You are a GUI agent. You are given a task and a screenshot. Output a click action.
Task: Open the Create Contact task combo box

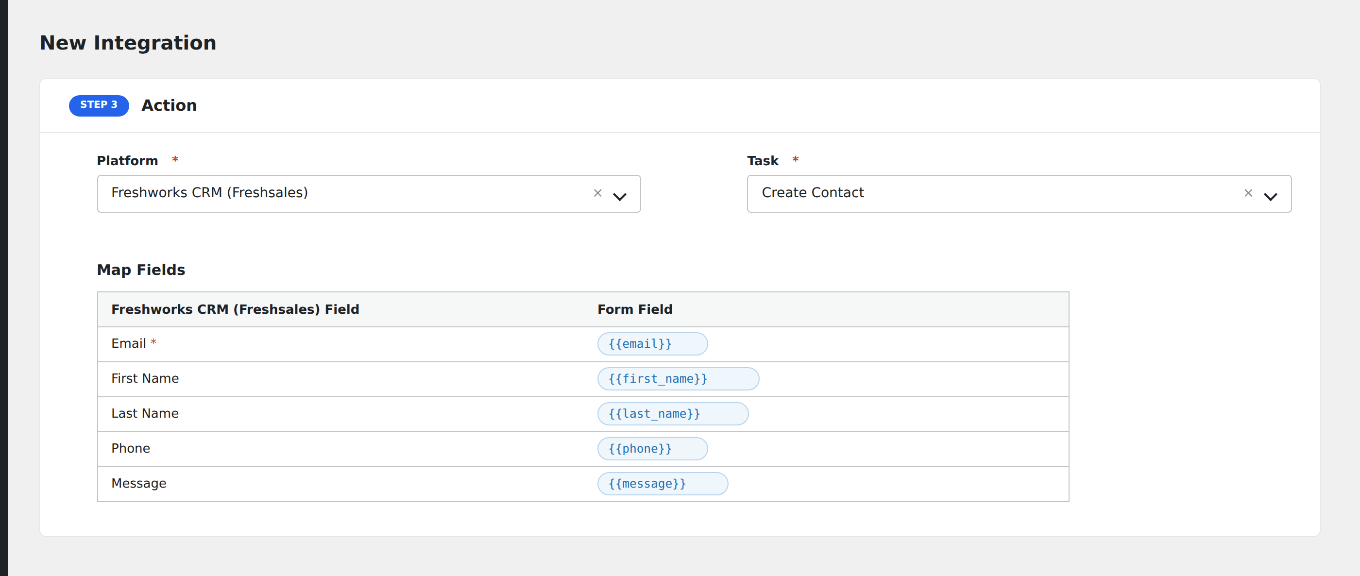tap(1019, 194)
